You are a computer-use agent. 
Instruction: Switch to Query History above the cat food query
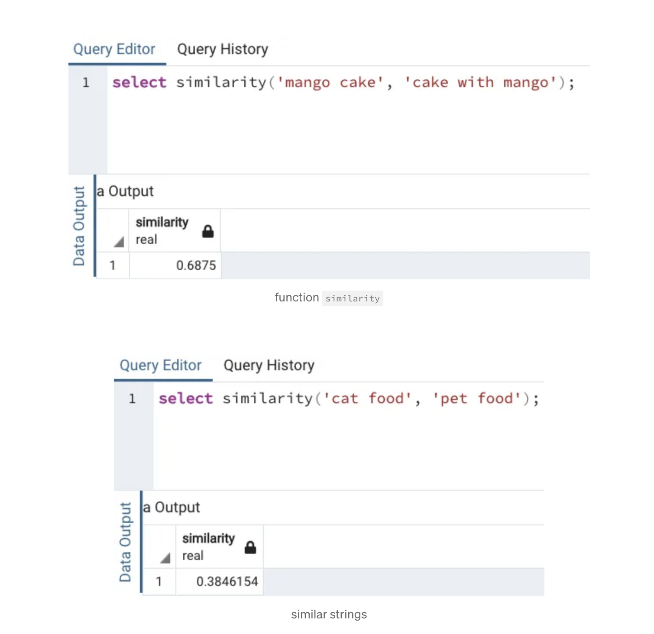269,366
